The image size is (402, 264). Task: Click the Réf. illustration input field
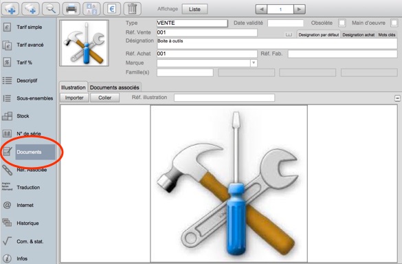click(224, 98)
